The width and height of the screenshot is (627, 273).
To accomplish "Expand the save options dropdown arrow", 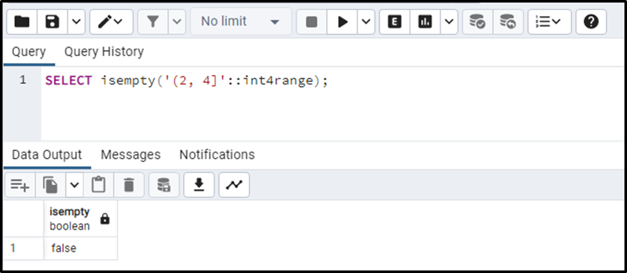I will point(77,22).
